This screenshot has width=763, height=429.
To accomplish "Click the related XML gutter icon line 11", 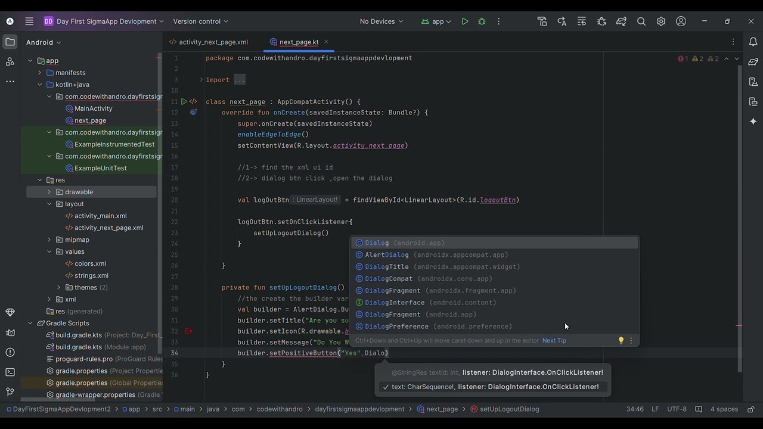I will tap(193, 102).
